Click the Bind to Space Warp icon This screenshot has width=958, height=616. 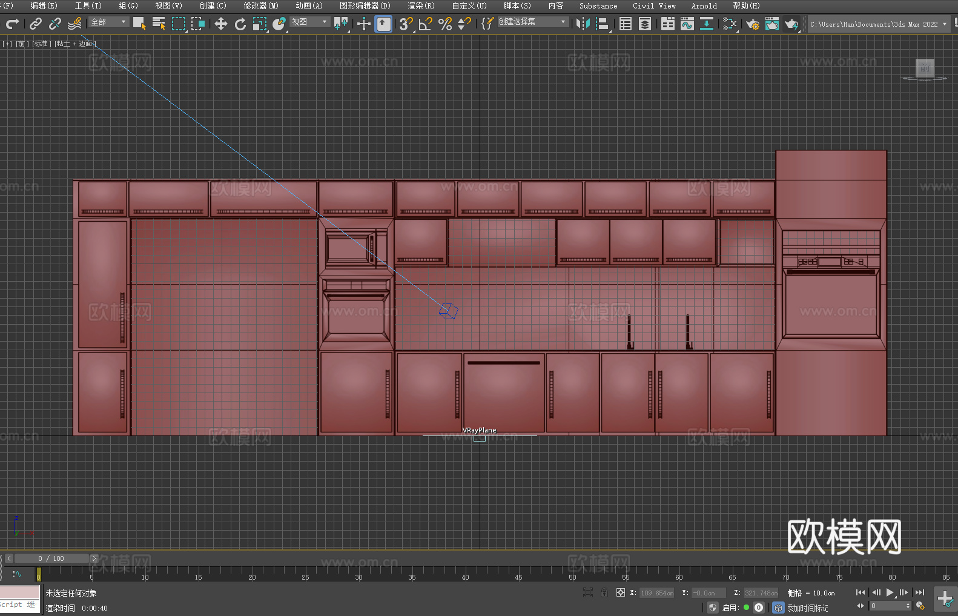pyautogui.click(x=74, y=24)
